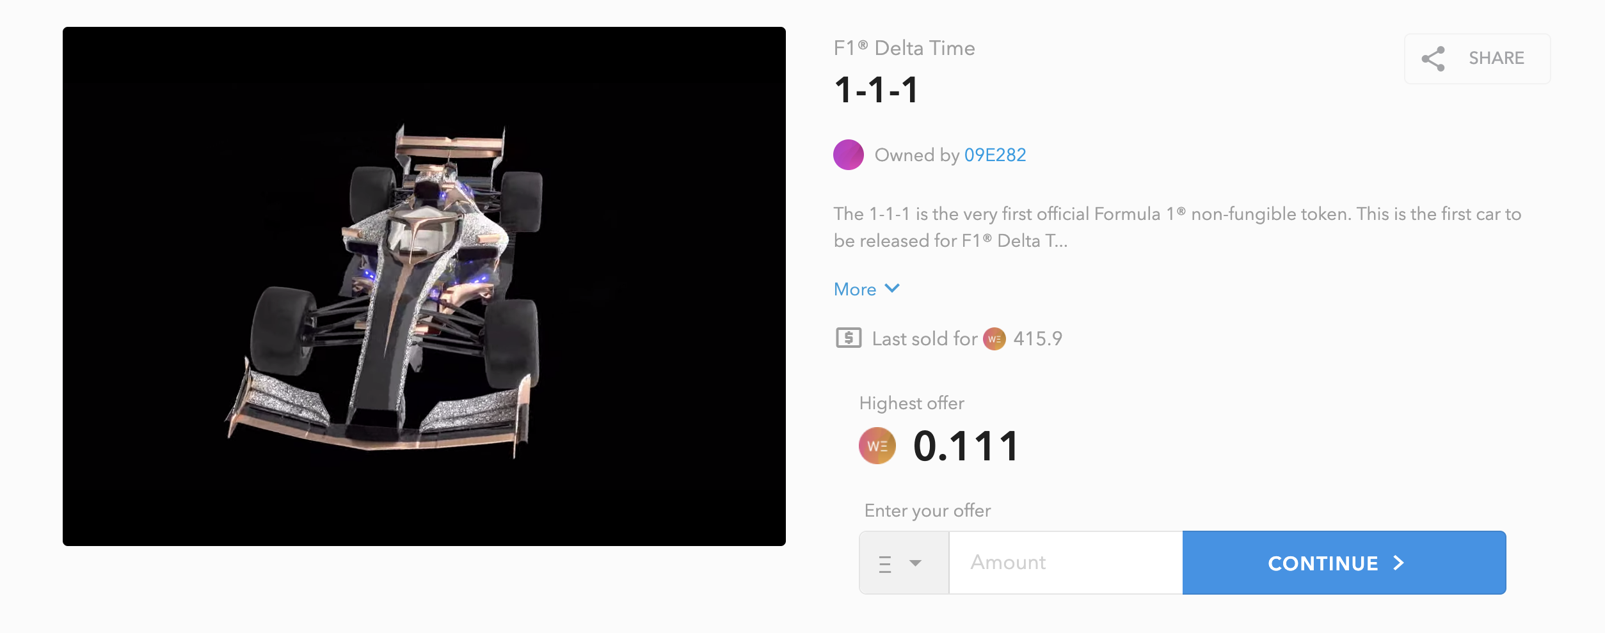The image size is (1605, 633).
Task: Click the CONTINUE button
Action: (x=1344, y=563)
